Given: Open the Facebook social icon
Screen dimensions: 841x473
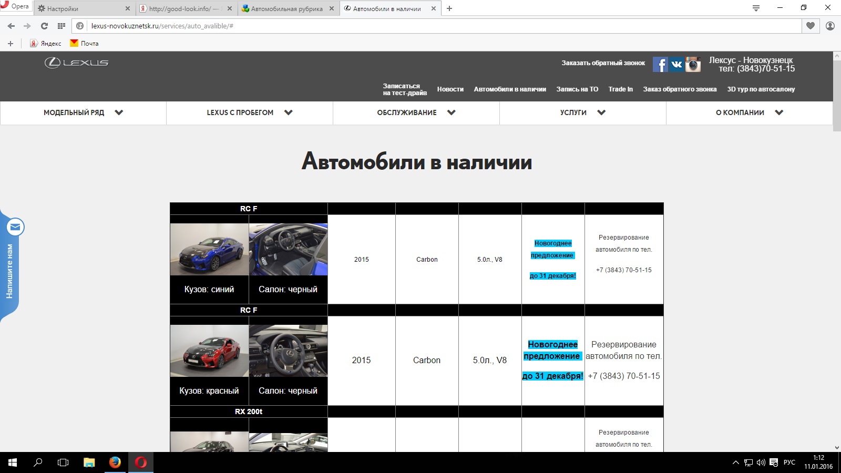Looking at the screenshot, I should [660, 65].
